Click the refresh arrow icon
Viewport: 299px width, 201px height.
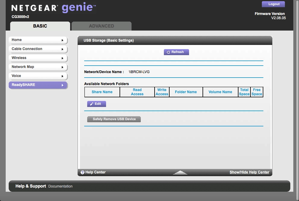pos(168,52)
